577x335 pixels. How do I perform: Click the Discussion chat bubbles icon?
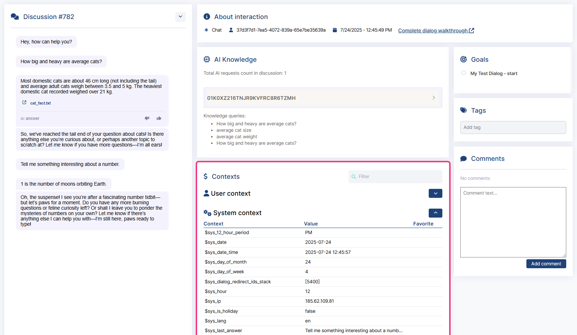pyautogui.click(x=15, y=17)
